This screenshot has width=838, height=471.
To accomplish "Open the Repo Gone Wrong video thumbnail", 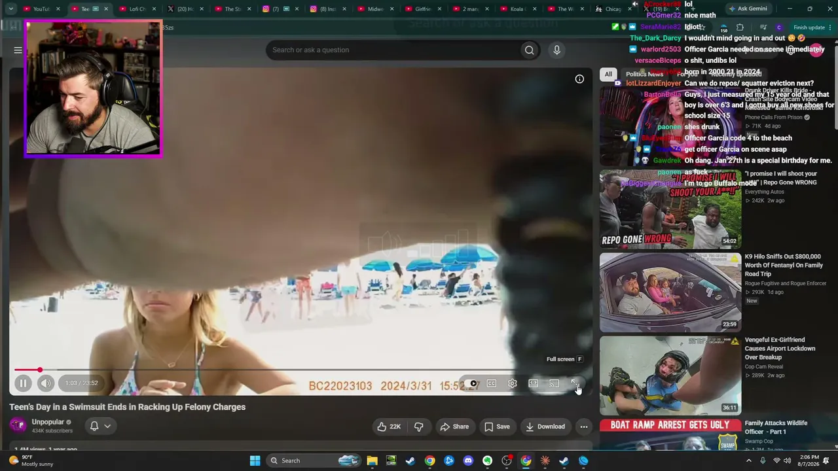I will pos(670,209).
